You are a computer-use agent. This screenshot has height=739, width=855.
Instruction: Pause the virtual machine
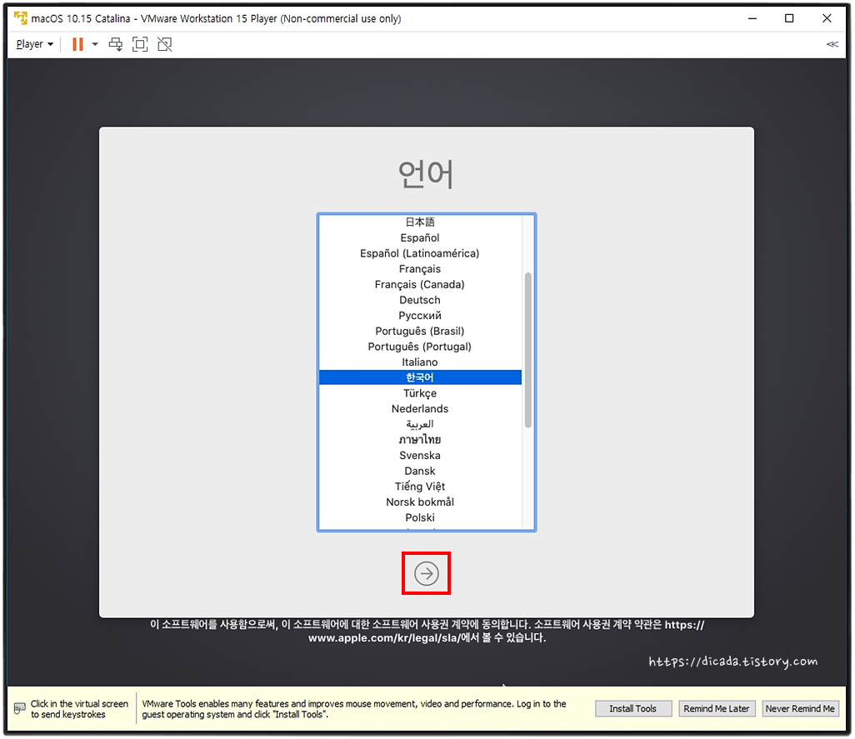78,44
